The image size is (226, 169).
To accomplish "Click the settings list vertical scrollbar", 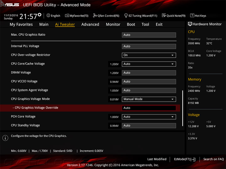I will click(183, 108).
